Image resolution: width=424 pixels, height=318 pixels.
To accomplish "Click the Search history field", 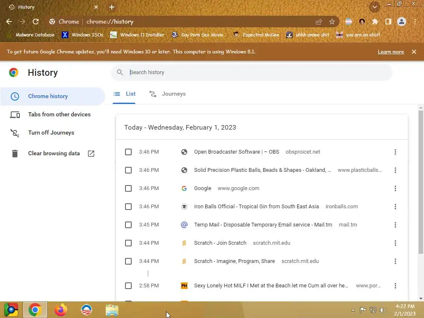I will (252, 72).
